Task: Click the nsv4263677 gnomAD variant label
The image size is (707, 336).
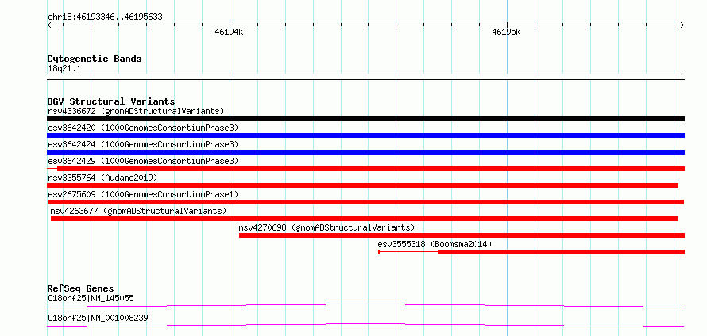Action: click(138, 211)
